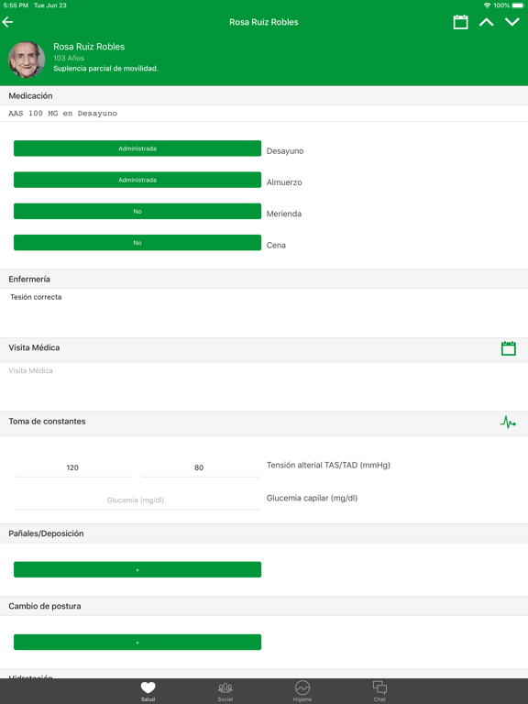Add entry under Pañales/Deposición
The height and width of the screenshot is (704, 528).
point(137,570)
